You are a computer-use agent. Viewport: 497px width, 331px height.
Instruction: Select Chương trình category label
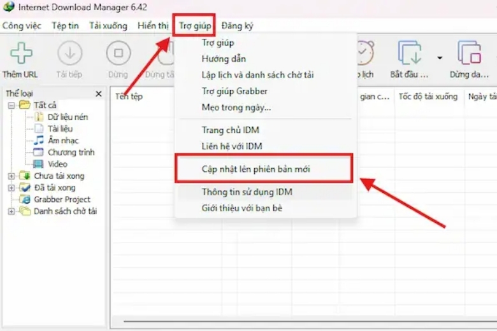(x=71, y=152)
